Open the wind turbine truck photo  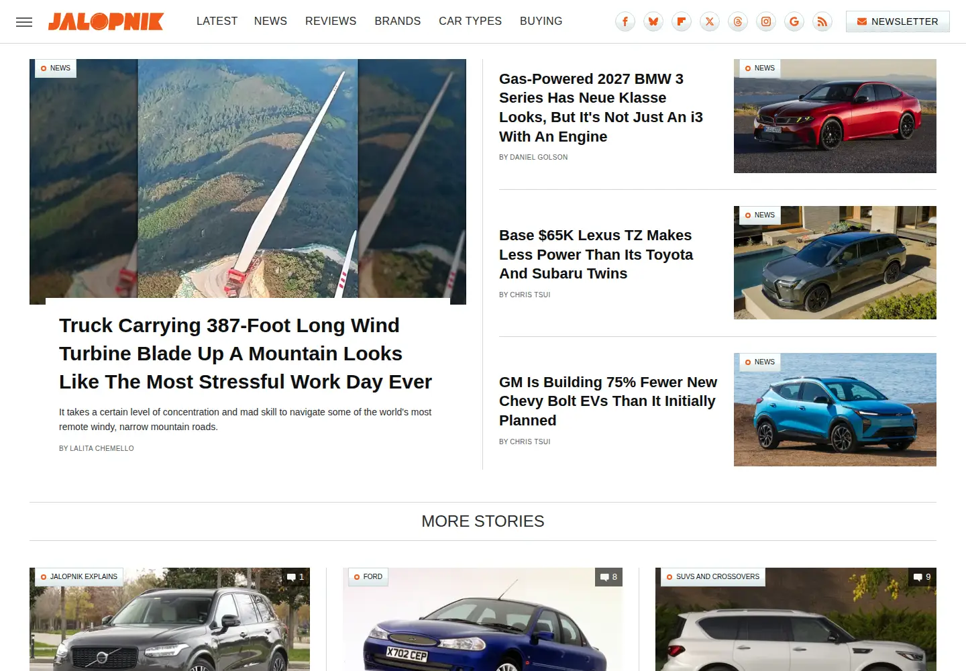tap(248, 181)
